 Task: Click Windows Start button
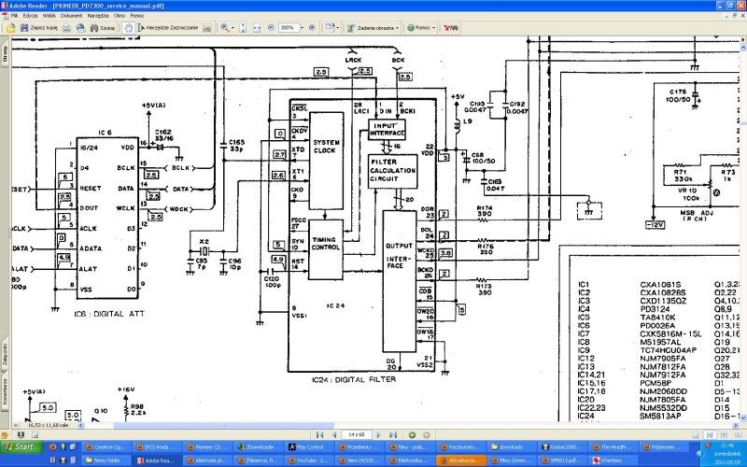tap(21, 447)
